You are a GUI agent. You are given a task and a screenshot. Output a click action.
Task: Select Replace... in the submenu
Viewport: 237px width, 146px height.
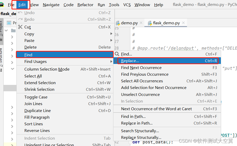click(167, 61)
